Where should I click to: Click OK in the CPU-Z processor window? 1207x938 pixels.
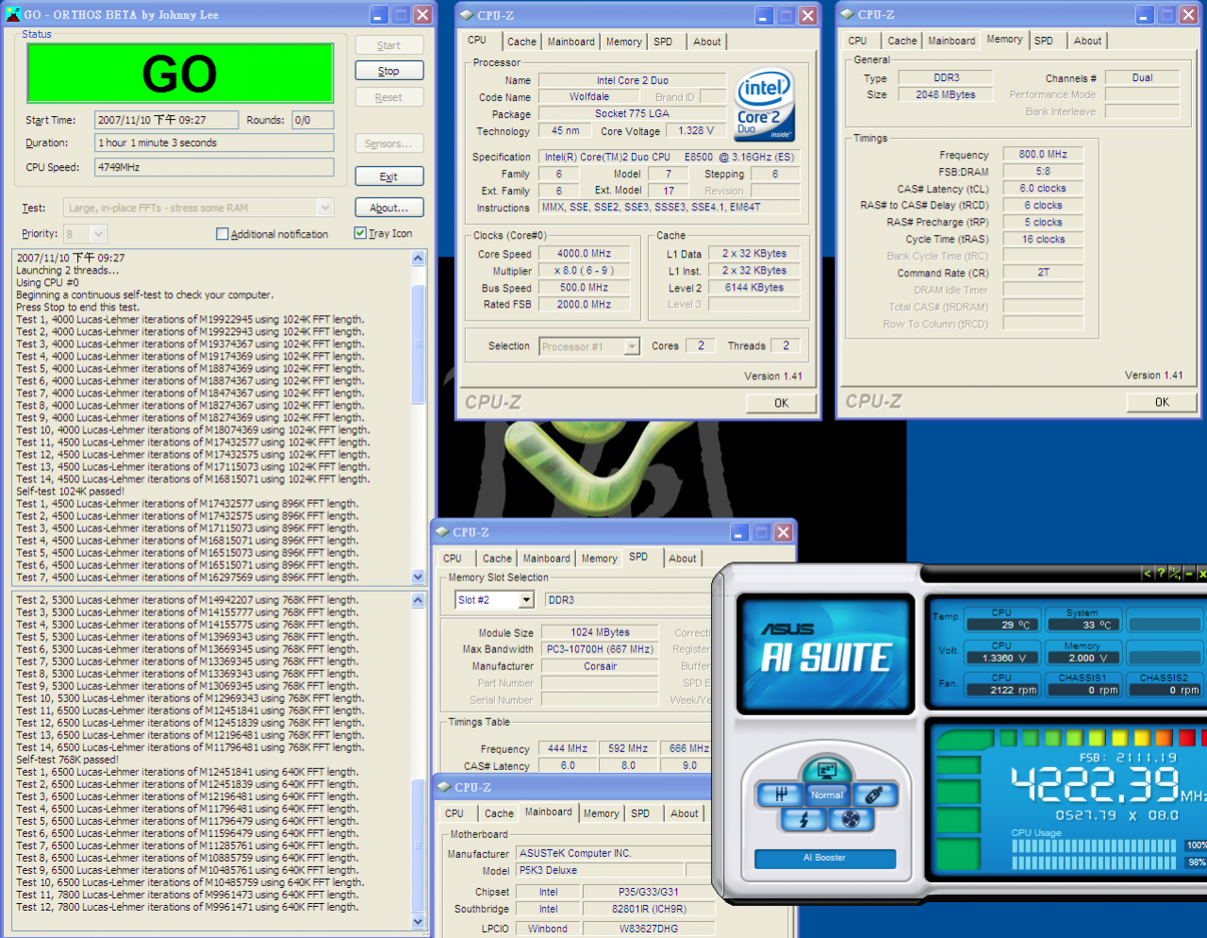782,403
